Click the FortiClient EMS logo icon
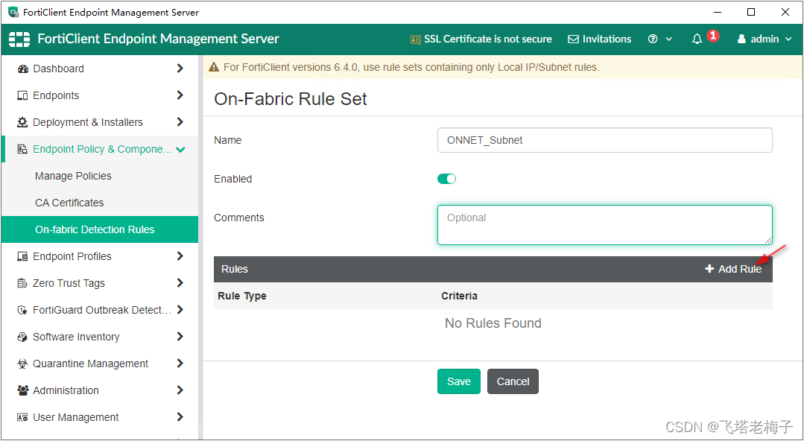The height and width of the screenshot is (441, 804). 19,39
